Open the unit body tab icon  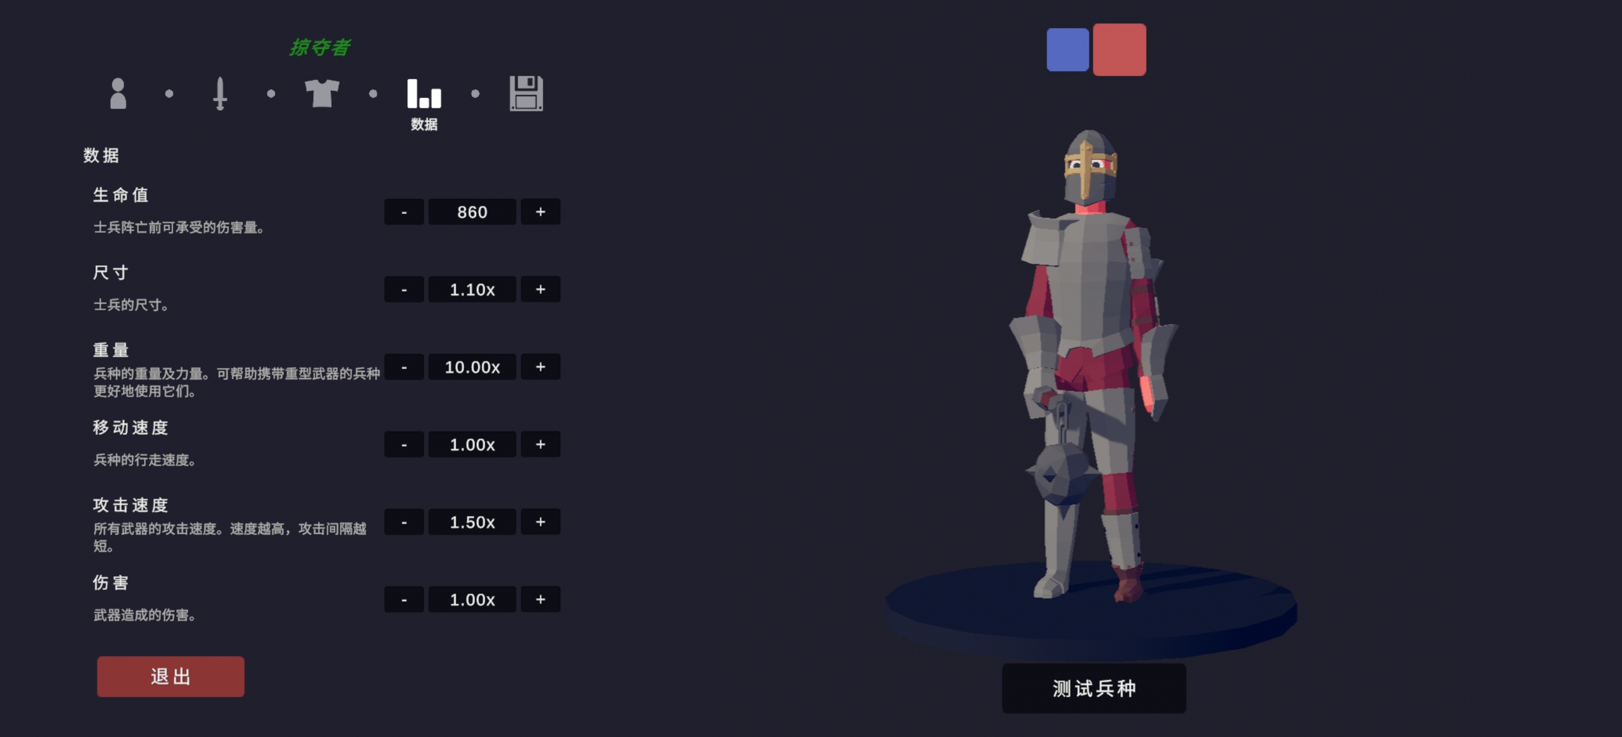pos(118,93)
